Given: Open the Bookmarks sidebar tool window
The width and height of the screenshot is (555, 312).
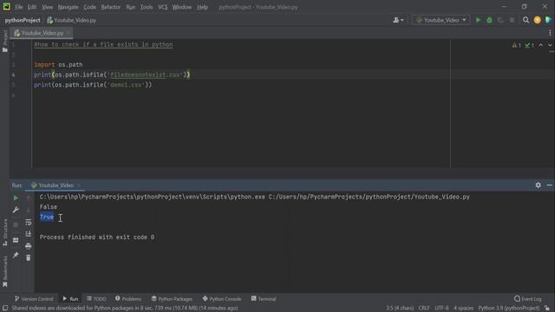Looking at the screenshot, I should tap(5, 271).
